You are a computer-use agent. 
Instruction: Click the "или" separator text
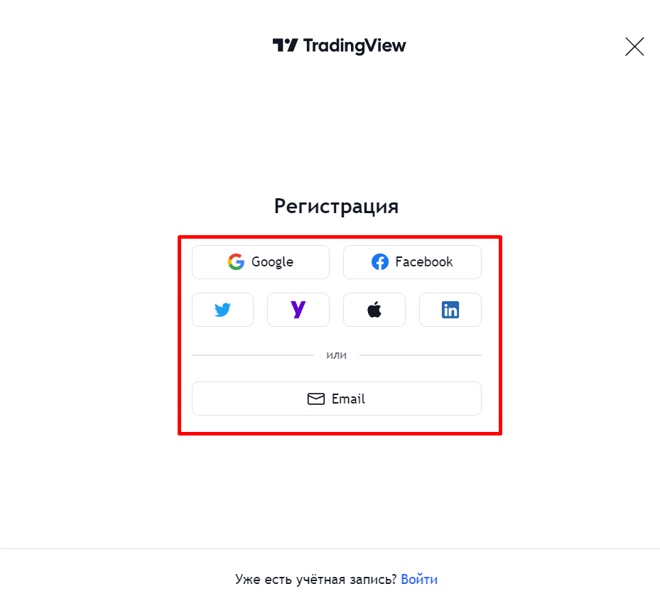pyautogui.click(x=336, y=355)
